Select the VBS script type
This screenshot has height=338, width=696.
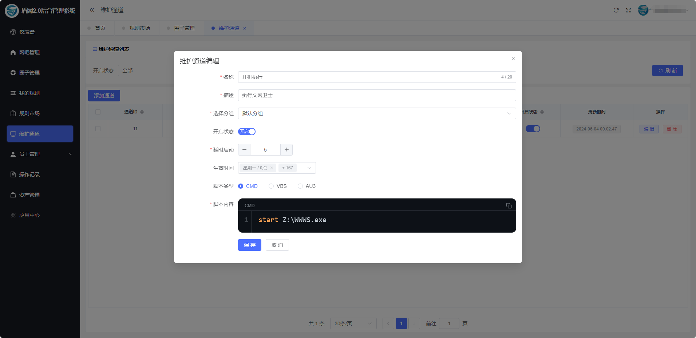[x=271, y=186]
